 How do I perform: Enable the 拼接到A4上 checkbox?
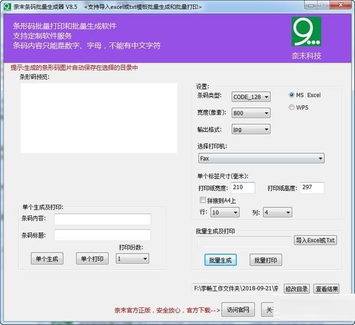(x=202, y=200)
